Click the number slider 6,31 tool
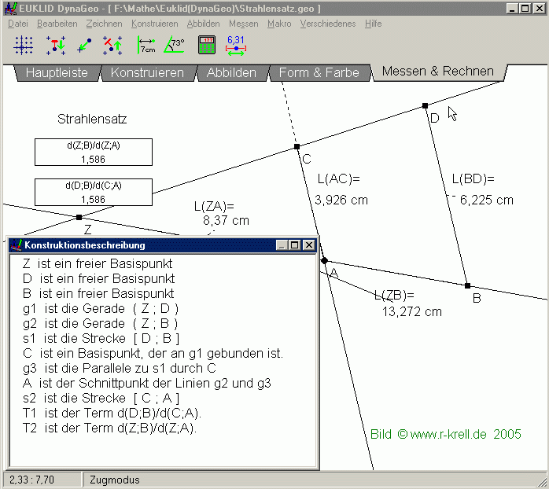Image resolution: width=549 pixels, height=489 pixels. pyautogui.click(x=236, y=45)
